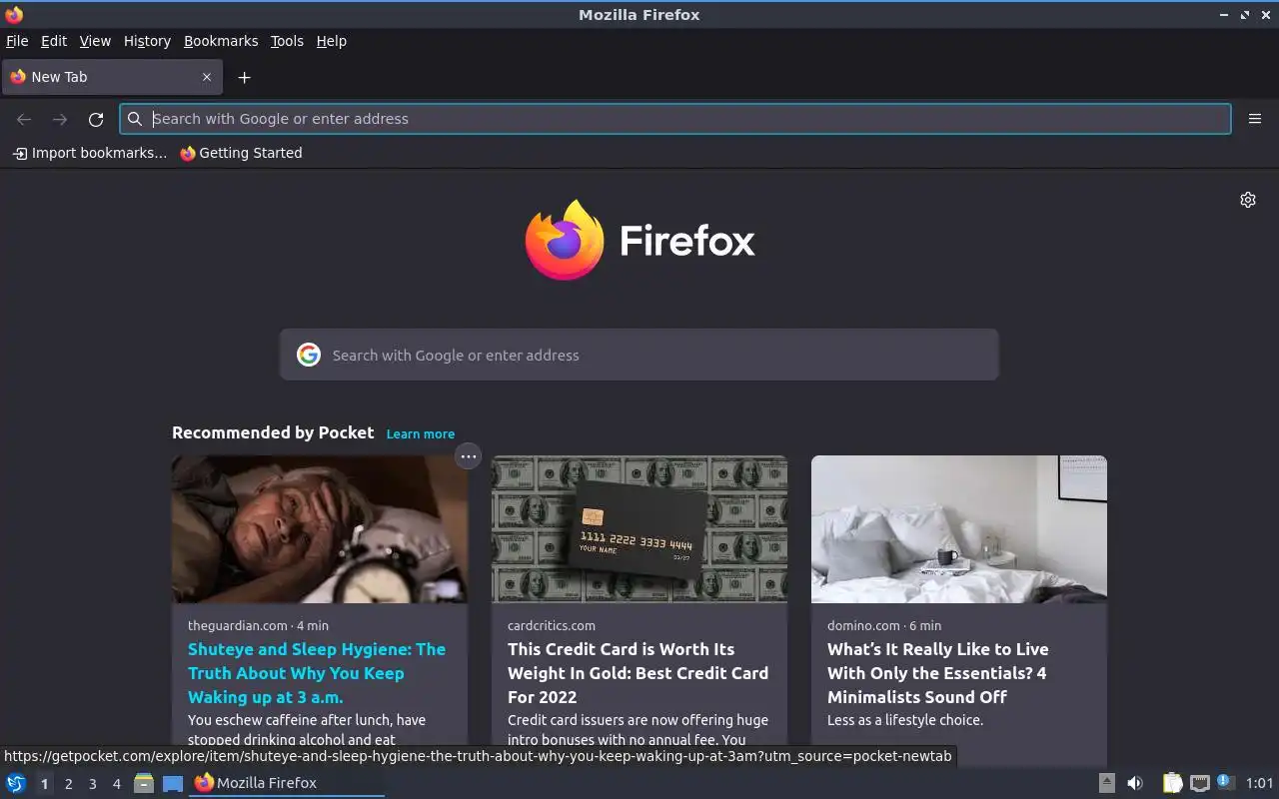This screenshot has width=1279, height=799.
Task: Click the theguardian.com source label
Action: point(238,625)
